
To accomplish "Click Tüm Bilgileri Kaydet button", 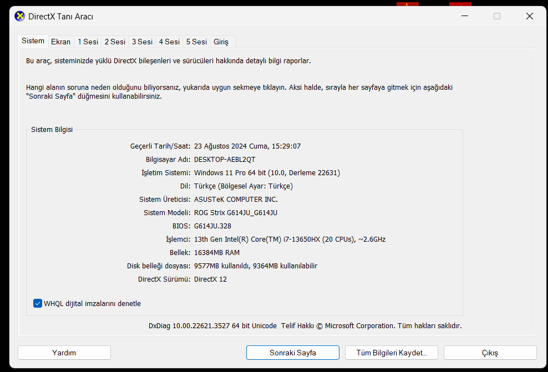I will pos(392,353).
